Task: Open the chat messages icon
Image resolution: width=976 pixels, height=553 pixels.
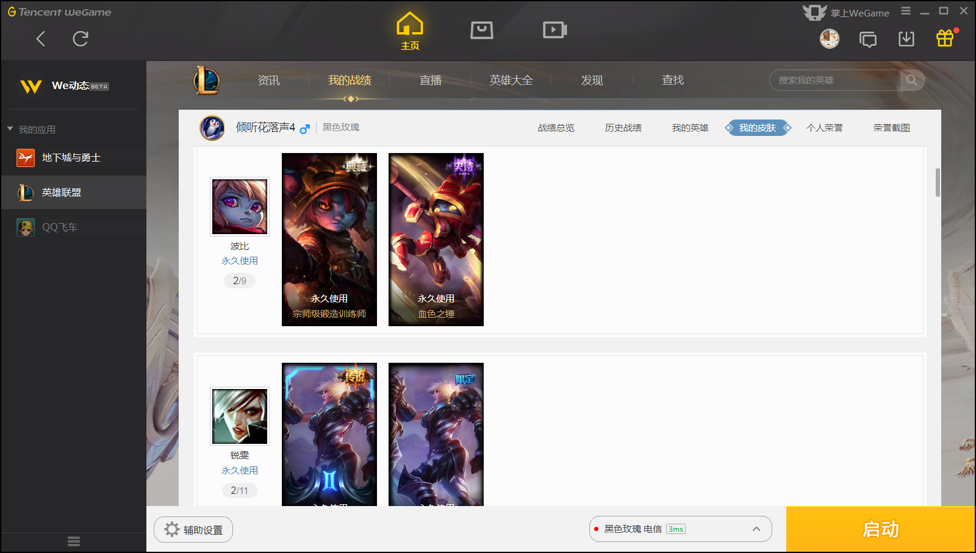Action: point(868,40)
